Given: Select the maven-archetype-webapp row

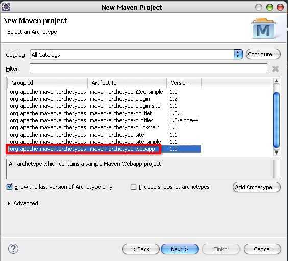Looking at the screenshot, I should click(x=105, y=149).
